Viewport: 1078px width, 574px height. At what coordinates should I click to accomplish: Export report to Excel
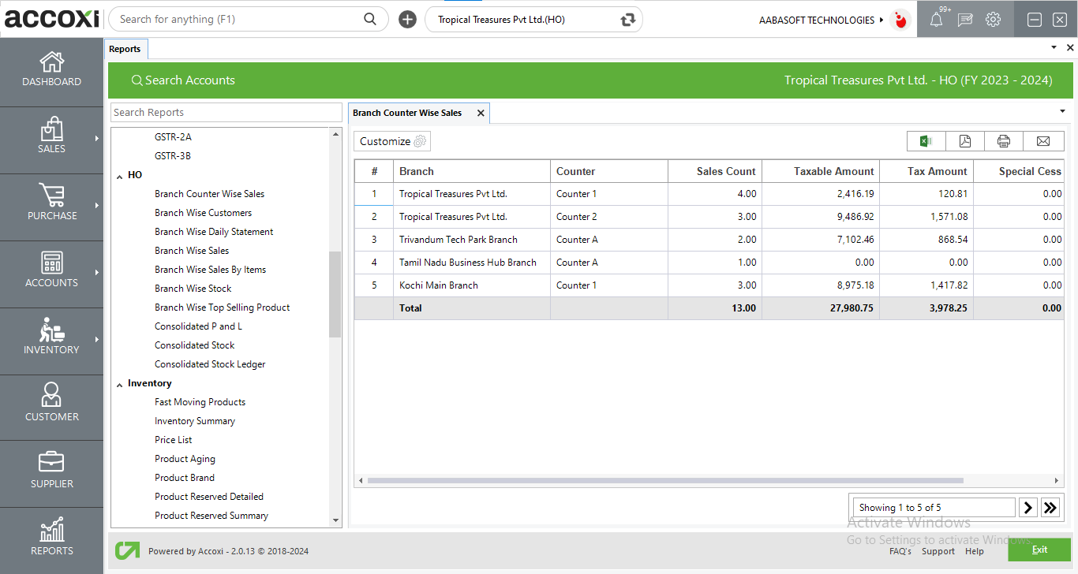pyautogui.click(x=926, y=141)
